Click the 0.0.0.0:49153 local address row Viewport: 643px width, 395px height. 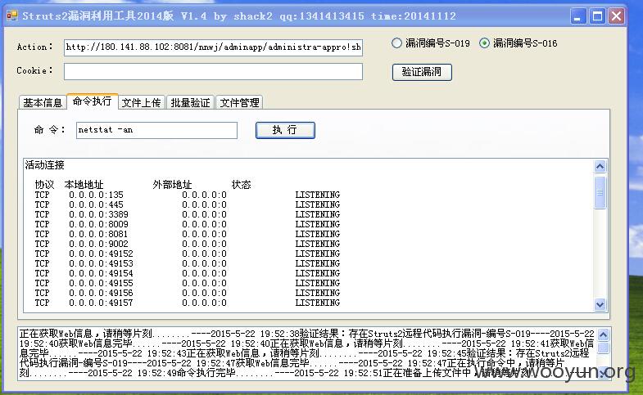click(101, 263)
